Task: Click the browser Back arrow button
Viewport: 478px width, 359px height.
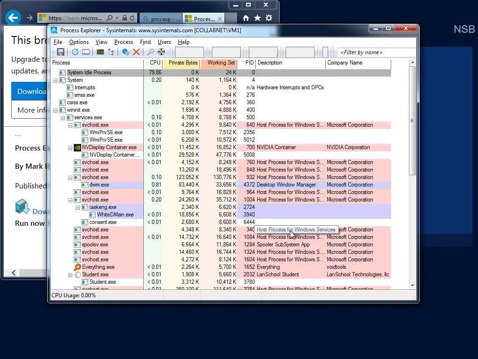Action: 13,18
